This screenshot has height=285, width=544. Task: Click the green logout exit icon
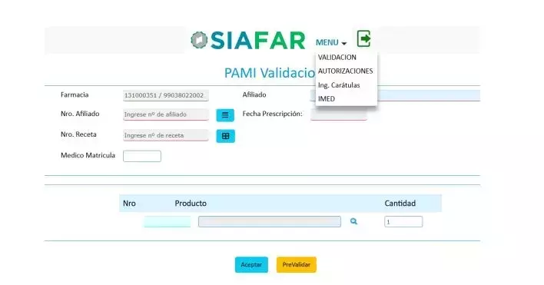[364, 38]
